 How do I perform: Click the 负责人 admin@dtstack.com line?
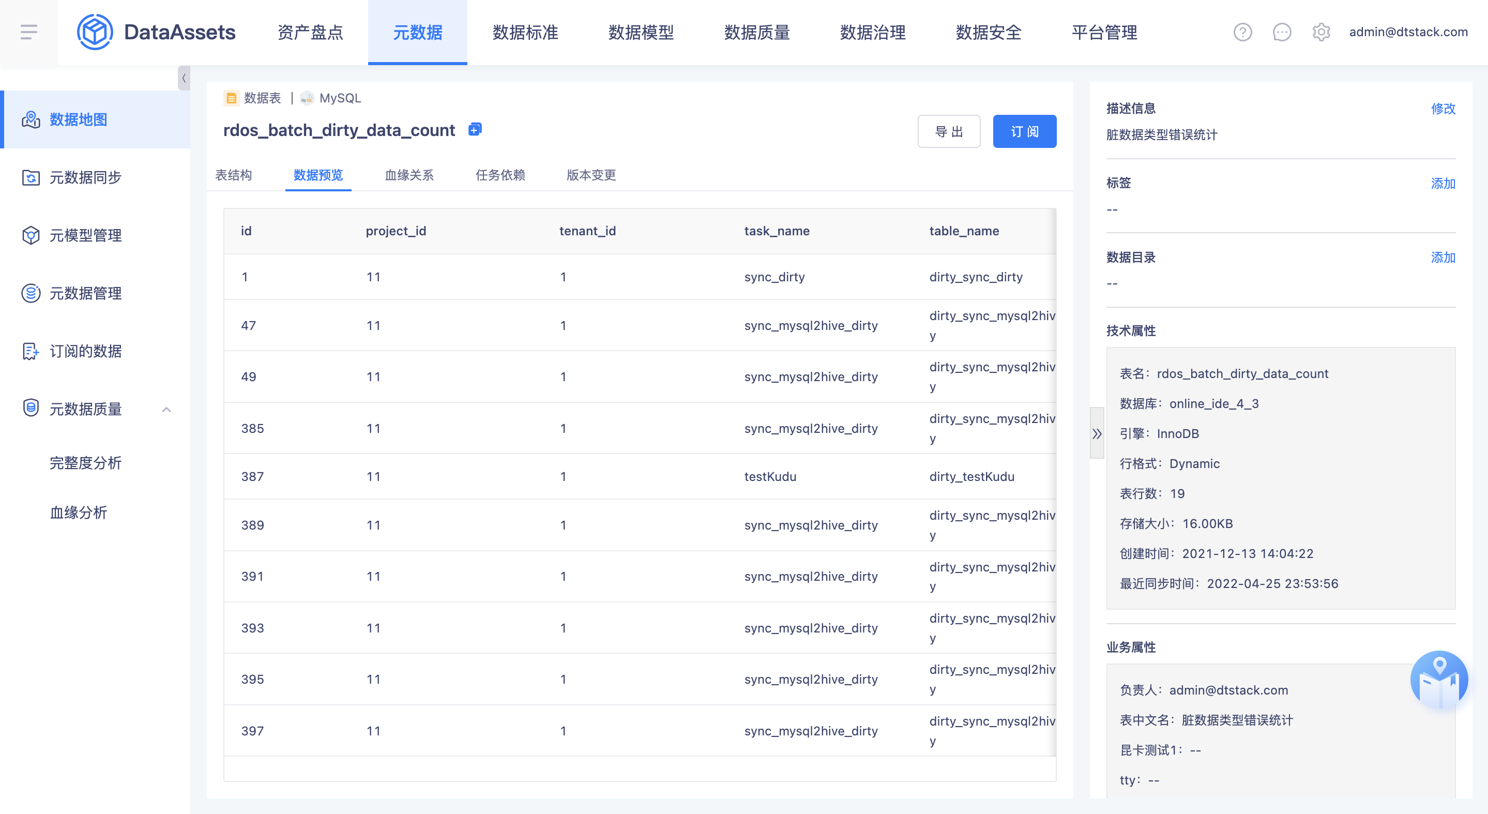pyautogui.click(x=1204, y=690)
